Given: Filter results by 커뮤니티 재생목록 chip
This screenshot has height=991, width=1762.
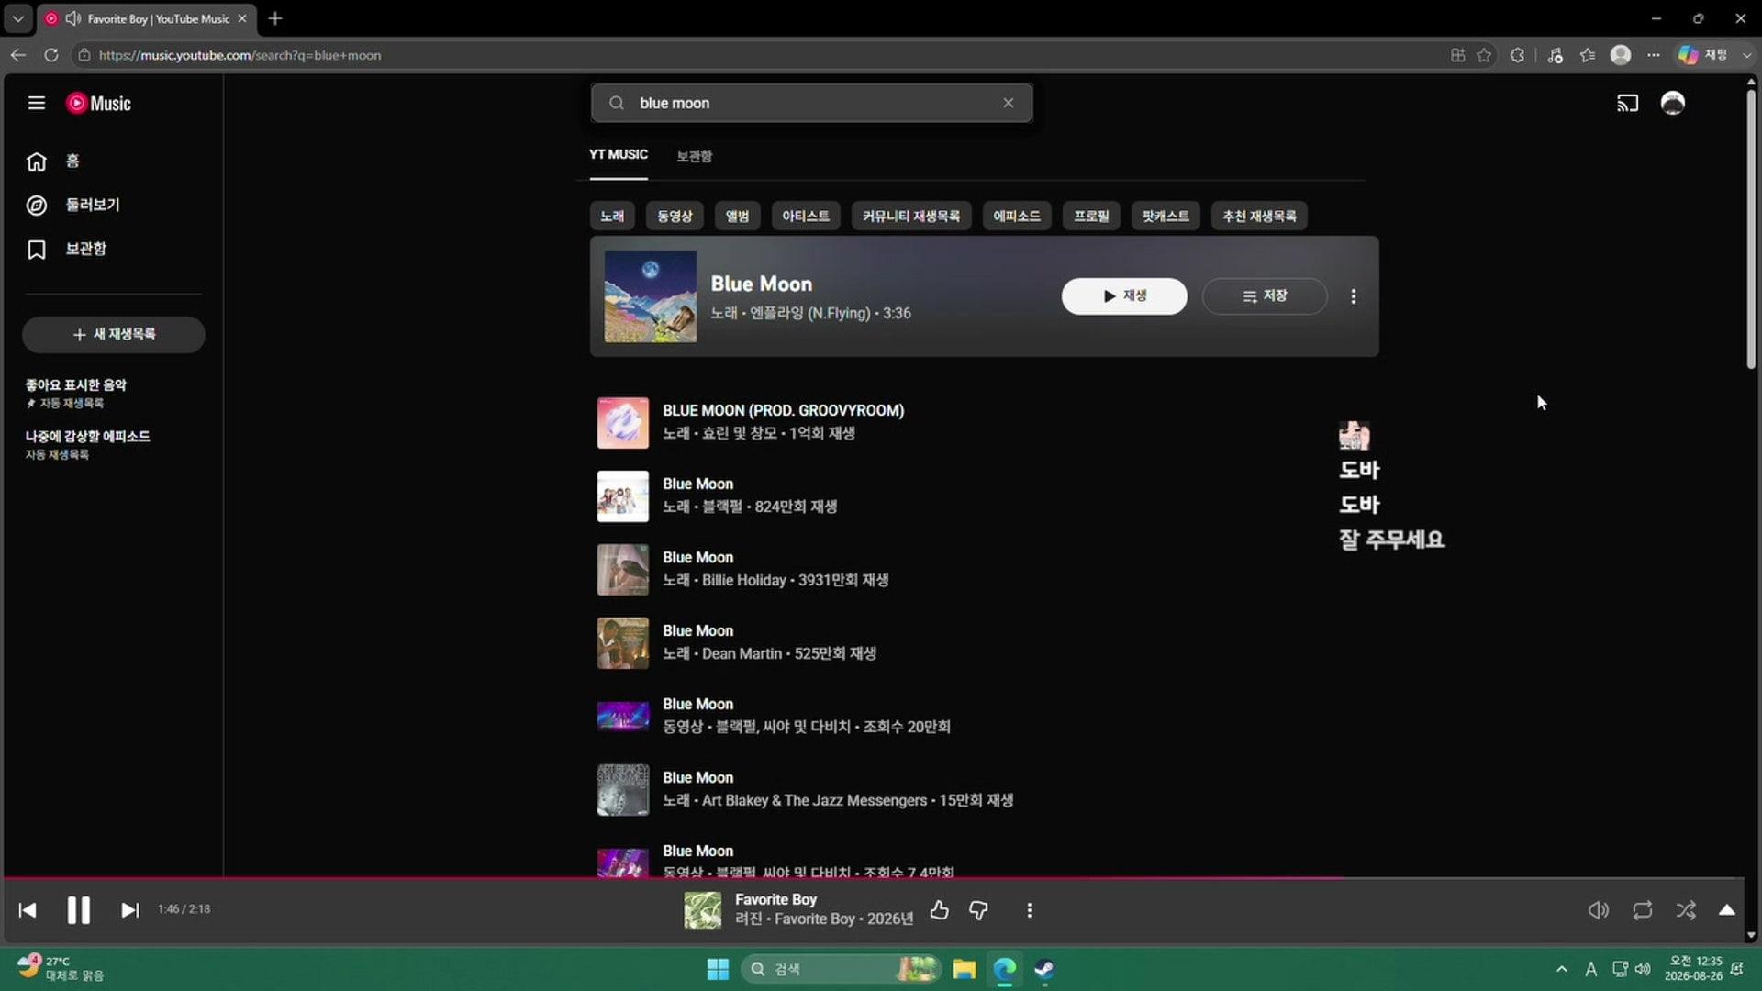Looking at the screenshot, I should click(911, 217).
